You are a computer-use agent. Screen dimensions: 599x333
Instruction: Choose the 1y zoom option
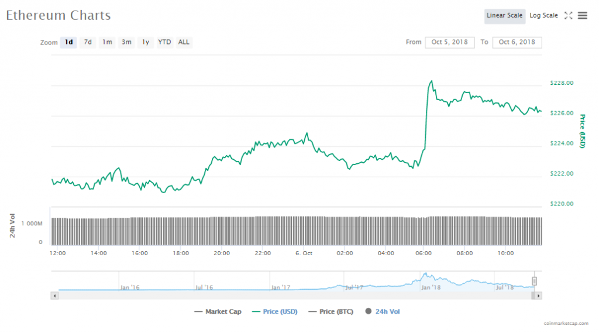[146, 42]
